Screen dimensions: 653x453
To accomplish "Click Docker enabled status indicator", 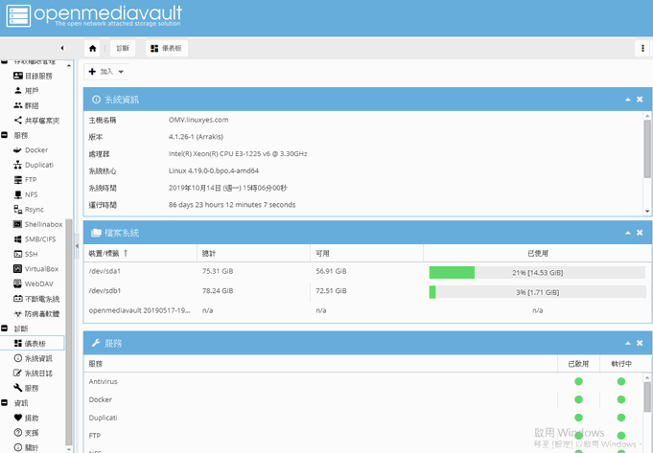I will coord(578,399).
